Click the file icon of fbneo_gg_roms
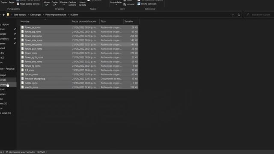The image size is (274, 154). [22, 32]
